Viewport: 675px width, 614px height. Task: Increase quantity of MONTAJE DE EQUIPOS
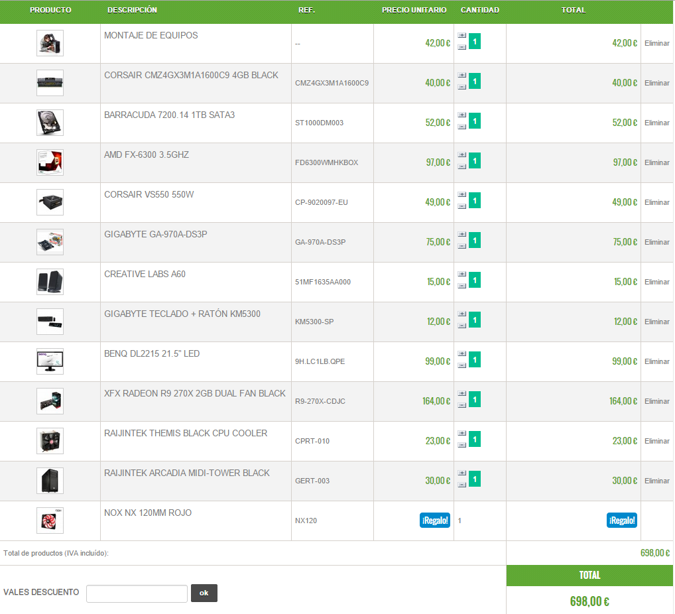(x=462, y=35)
